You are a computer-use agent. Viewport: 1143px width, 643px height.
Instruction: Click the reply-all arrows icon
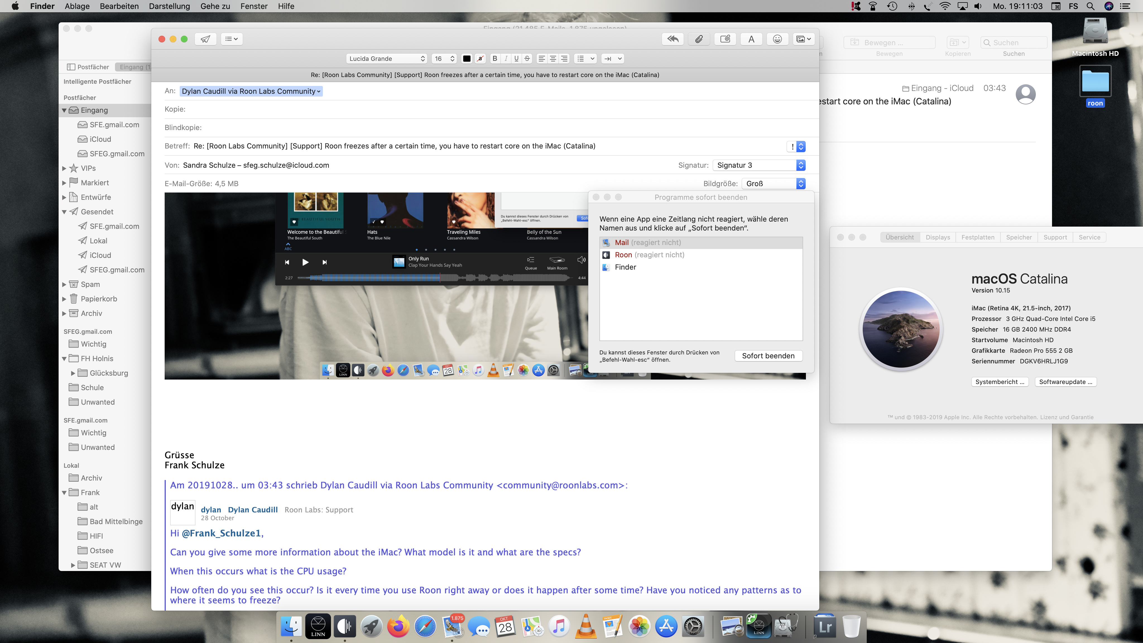click(673, 39)
